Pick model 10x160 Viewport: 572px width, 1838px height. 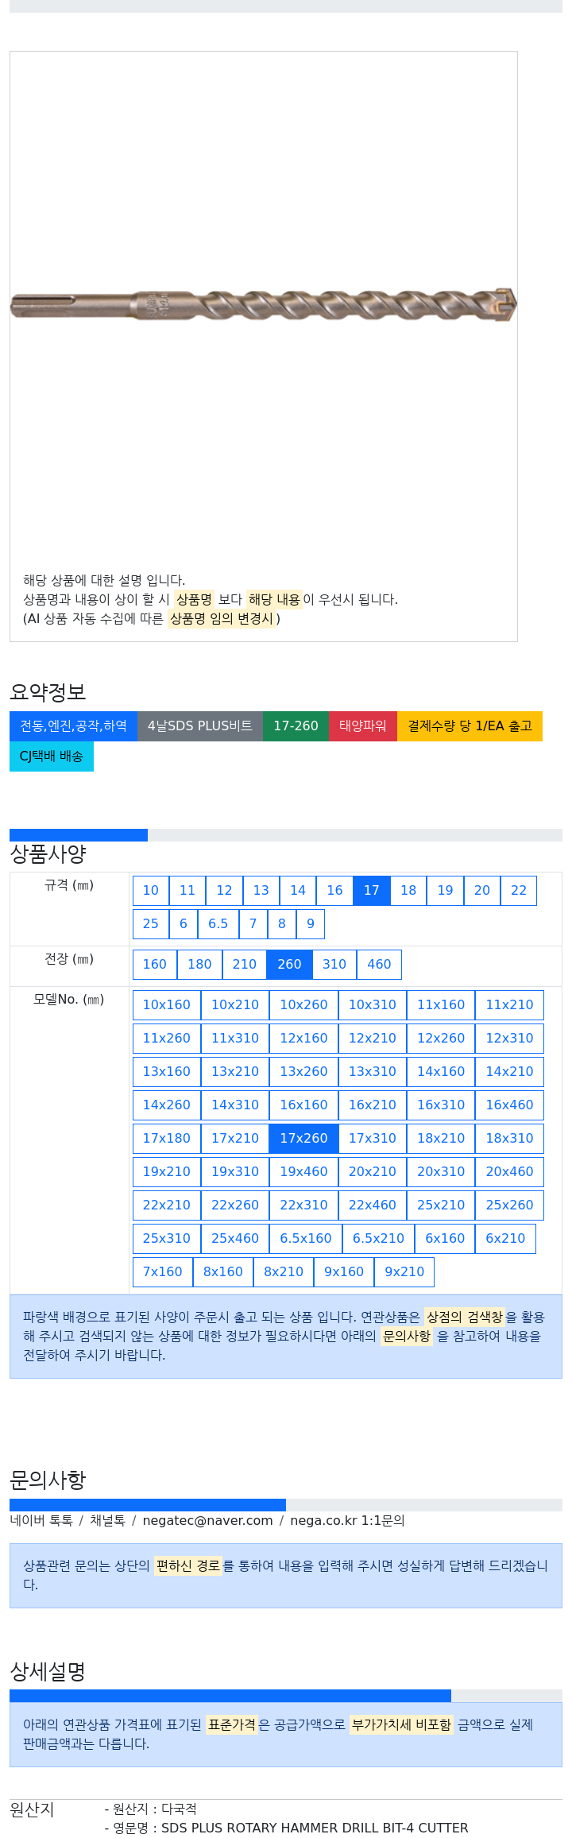167,1005
